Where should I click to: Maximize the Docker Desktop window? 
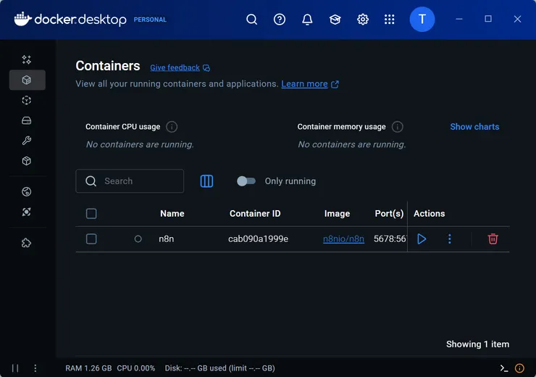pyautogui.click(x=488, y=19)
